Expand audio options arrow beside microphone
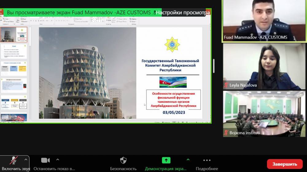The width and height of the screenshot is (307, 172). tap(26, 159)
